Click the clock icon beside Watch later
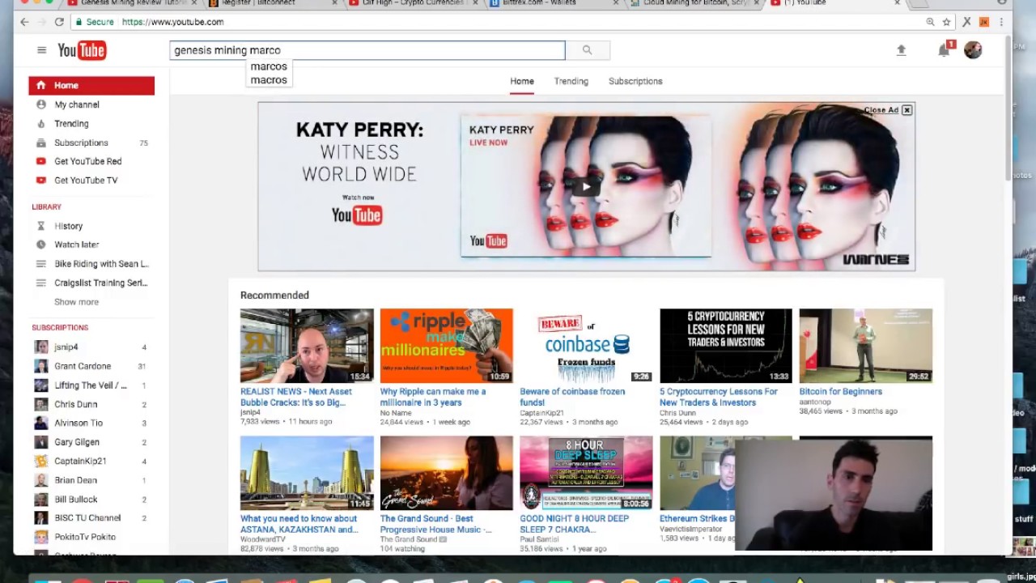 pyautogui.click(x=40, y=245)
